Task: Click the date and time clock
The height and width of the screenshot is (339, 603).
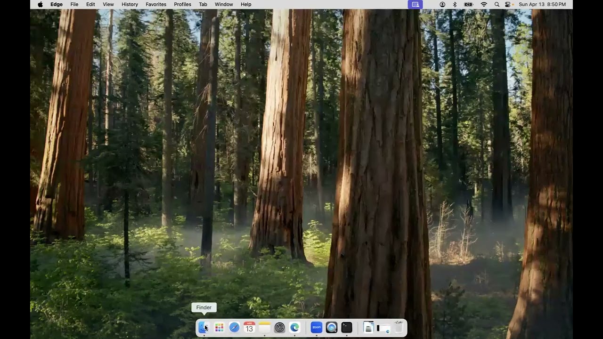Action: pos(542,4)
